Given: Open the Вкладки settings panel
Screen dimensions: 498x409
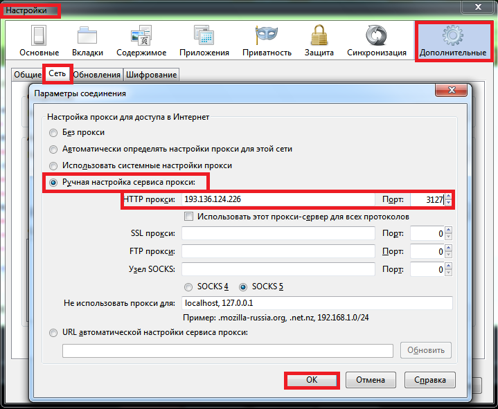Looking at the screenshot, I should pyautogui.click(x=87, y=42).
